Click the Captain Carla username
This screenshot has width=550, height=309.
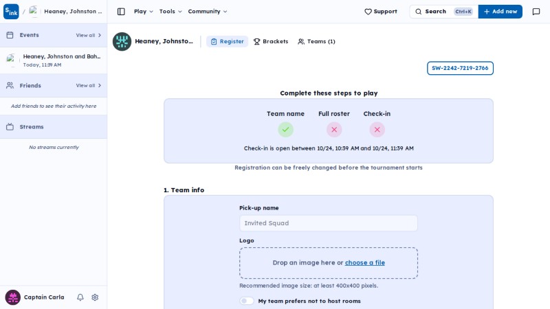click(x=44, y=297)
